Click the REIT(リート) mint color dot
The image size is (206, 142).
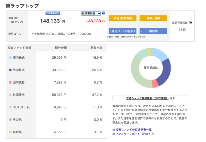[x=10, y=107]
